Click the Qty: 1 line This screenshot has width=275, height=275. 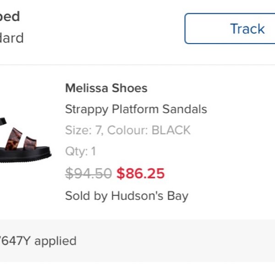tap(80, 151)
